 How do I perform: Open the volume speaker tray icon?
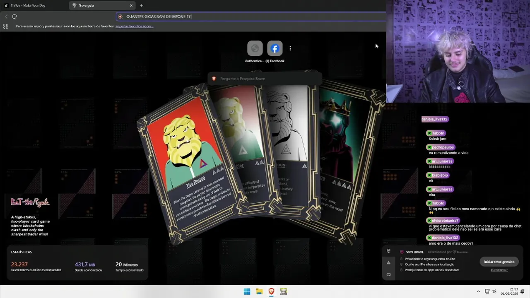click(494, 291)
